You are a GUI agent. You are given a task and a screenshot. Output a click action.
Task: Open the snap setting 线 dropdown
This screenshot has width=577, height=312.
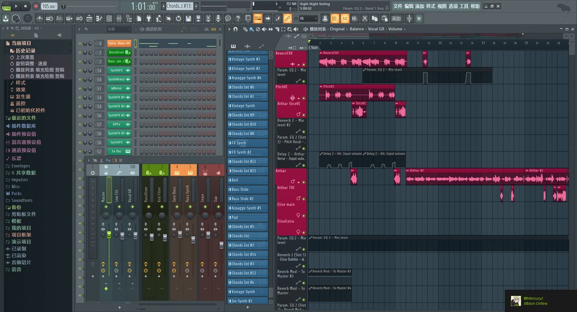coord(308,19)
